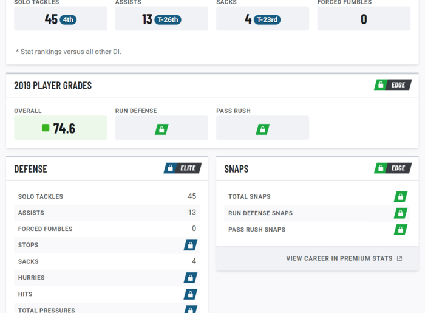Viewport: 425px width, 313px height.
Task: Click the Run Defense grade lock icon
Action: tap(161, 129)
